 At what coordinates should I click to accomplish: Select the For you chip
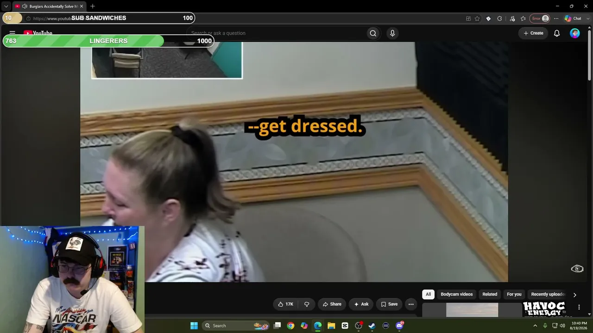(x=514, y=294)
